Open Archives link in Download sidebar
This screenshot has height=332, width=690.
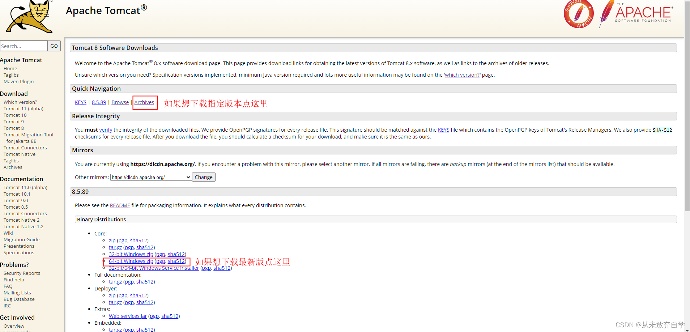click(13, 167)
